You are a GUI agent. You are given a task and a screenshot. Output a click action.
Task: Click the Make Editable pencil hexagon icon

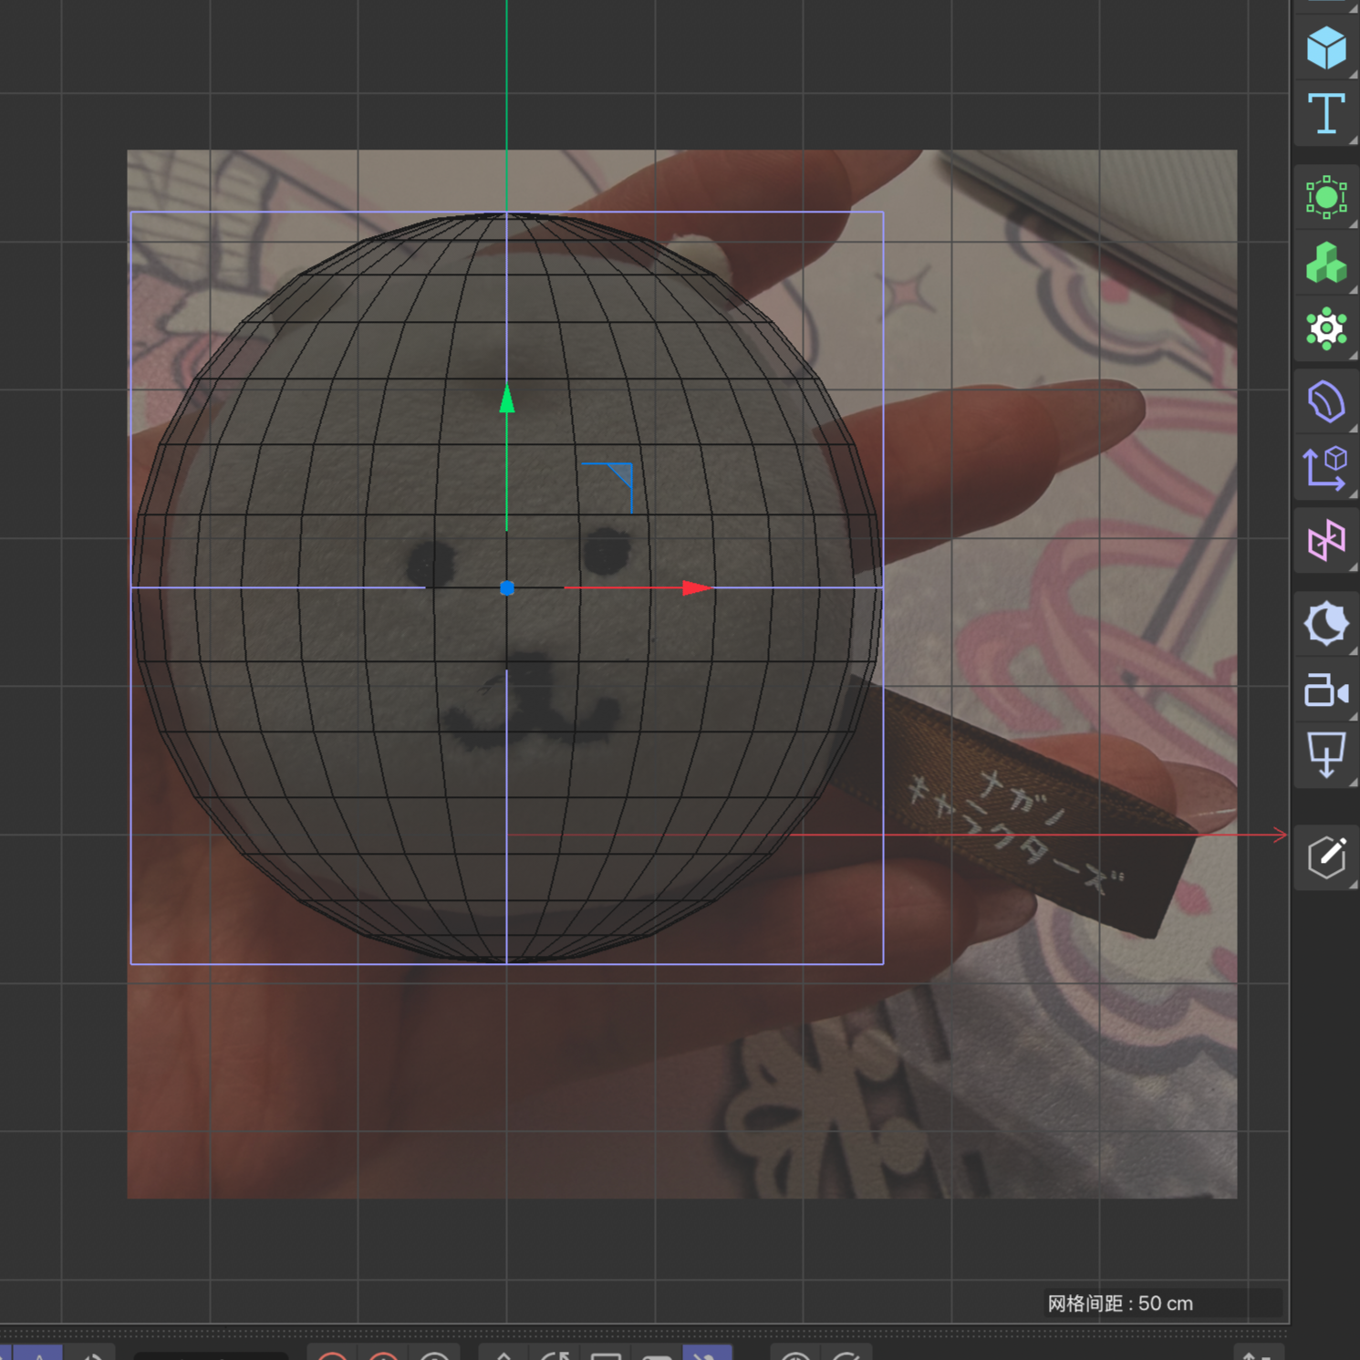click(1325, 856)
